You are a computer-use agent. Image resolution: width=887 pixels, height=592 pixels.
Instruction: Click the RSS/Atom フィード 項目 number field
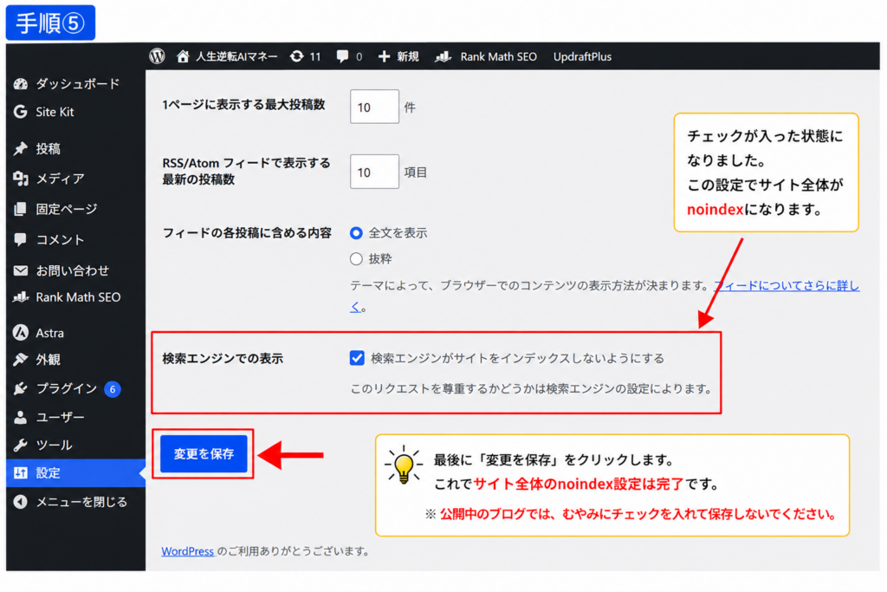[374, 172]
